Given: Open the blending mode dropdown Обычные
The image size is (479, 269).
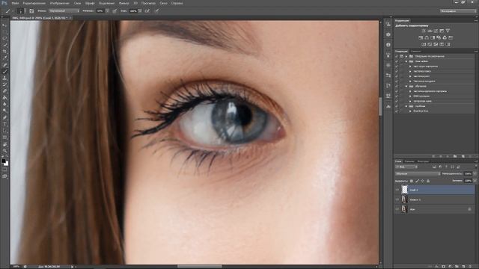Looking at the screenshot, I should [x=418, y=173].
